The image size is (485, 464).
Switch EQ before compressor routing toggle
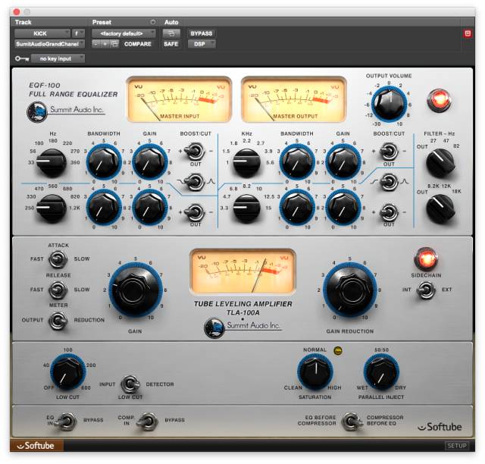[x=351, y=421]
